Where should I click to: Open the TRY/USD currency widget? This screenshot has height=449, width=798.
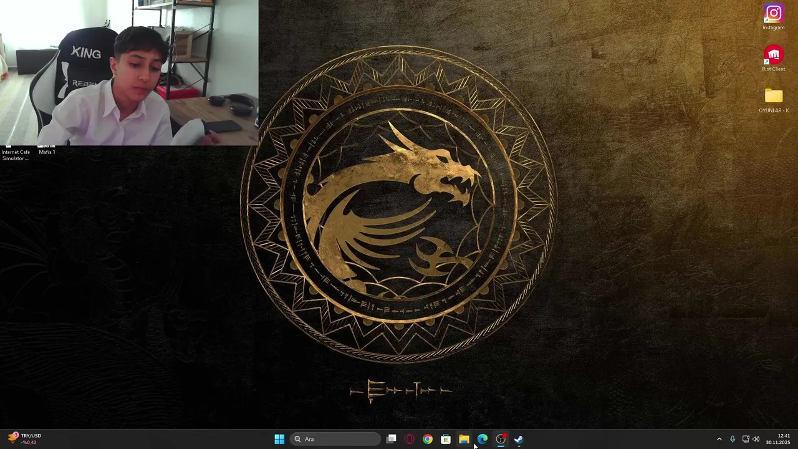pyautogui.click(x=25, y=439)
